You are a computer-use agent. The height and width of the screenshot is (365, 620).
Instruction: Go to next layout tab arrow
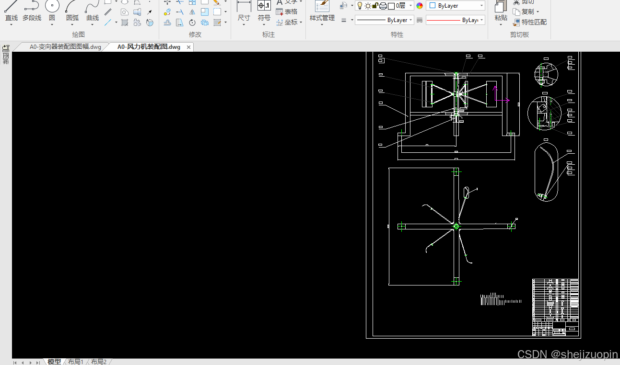(x=30, y=363)
